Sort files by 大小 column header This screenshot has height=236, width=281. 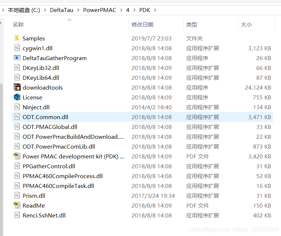(246, 24)
